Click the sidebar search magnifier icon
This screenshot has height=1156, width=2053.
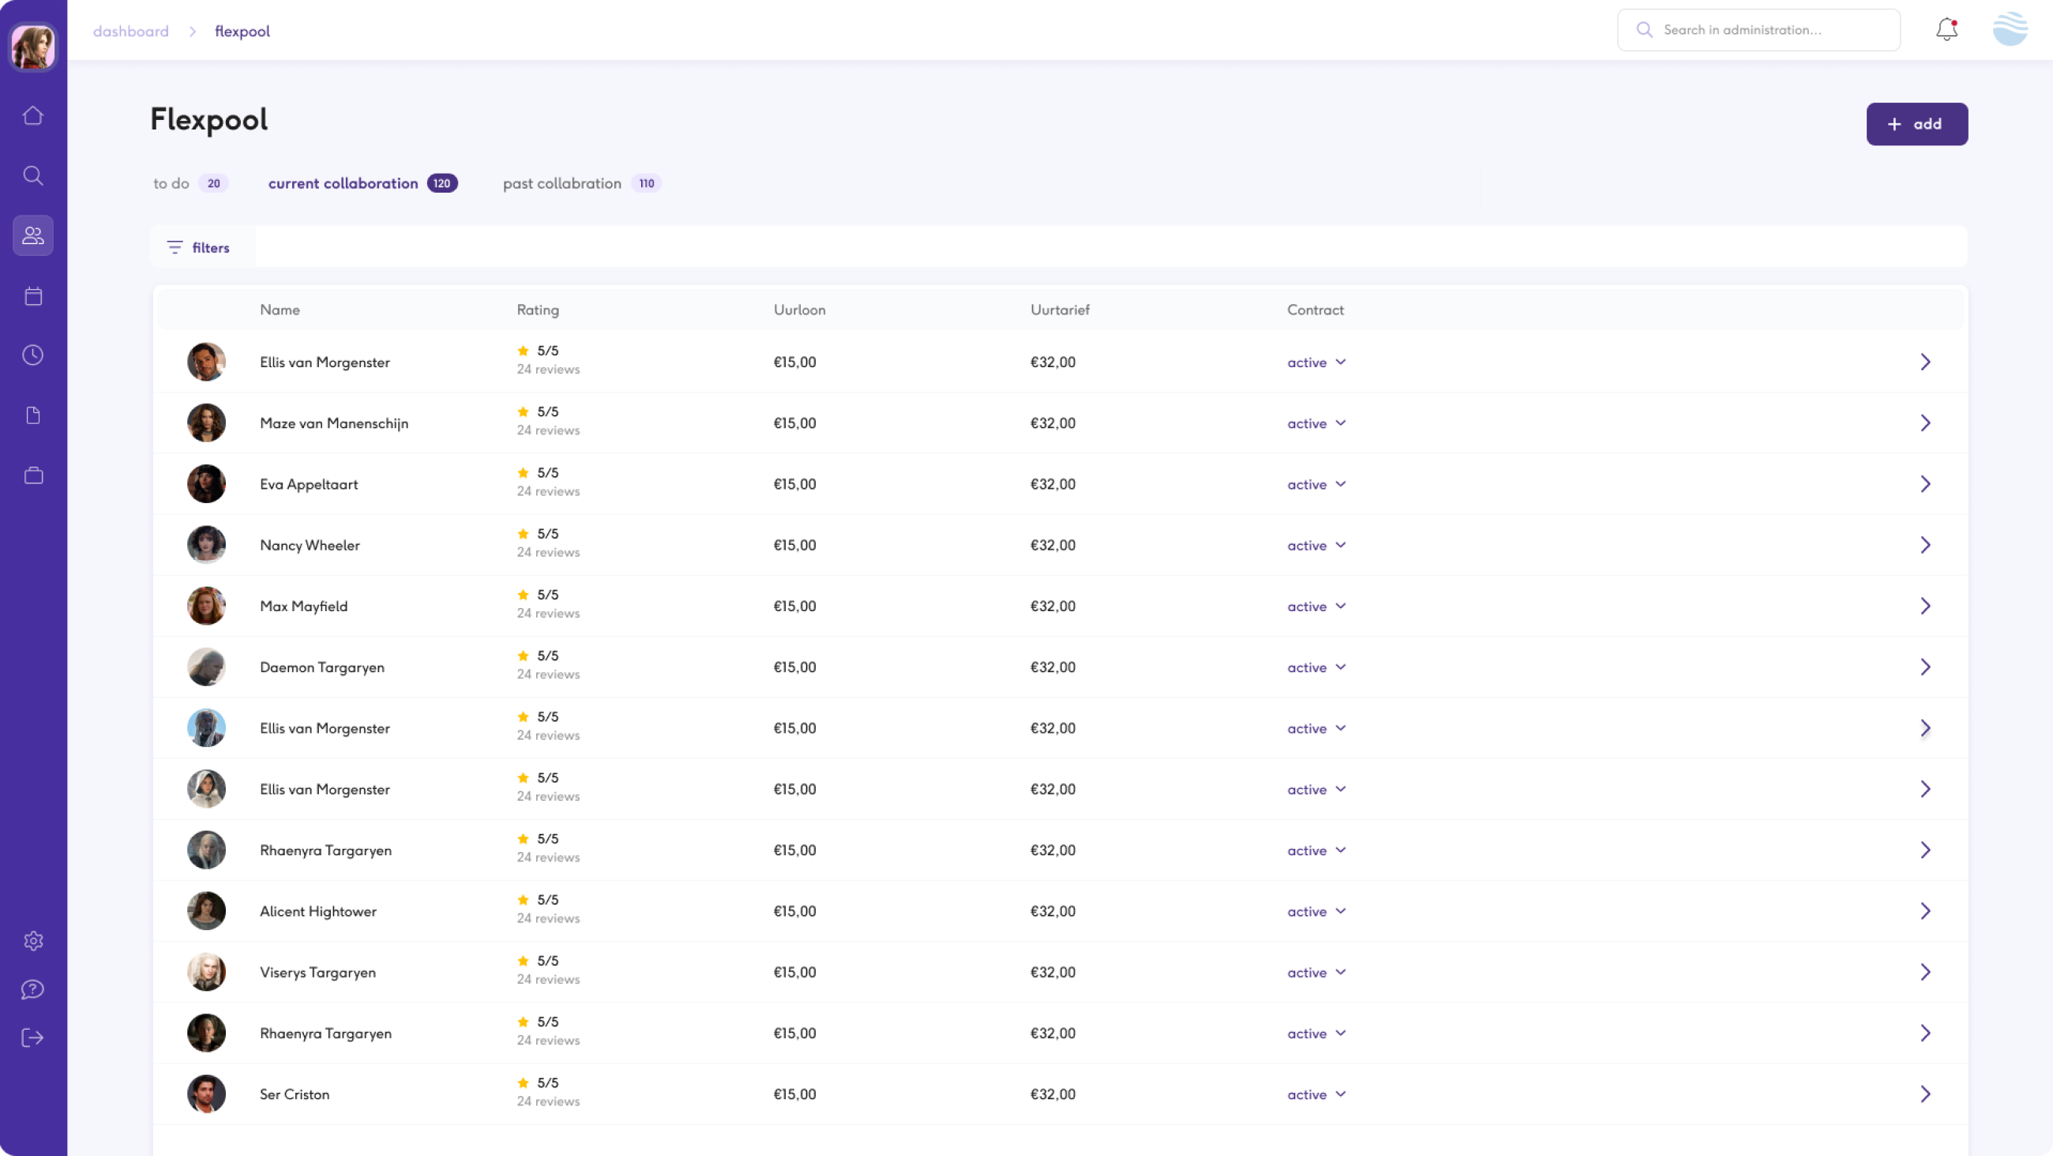(32, 175)
